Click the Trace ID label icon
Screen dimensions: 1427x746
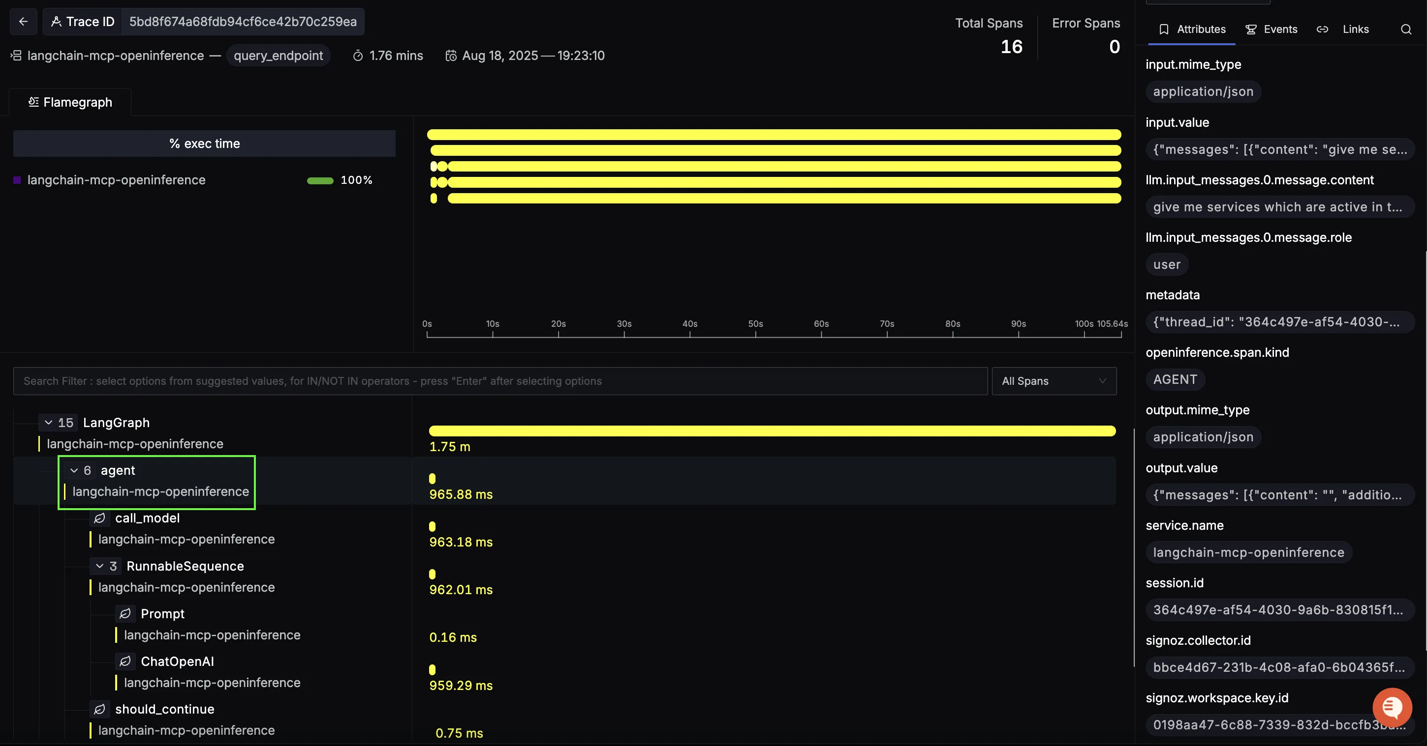pos(56,22)
